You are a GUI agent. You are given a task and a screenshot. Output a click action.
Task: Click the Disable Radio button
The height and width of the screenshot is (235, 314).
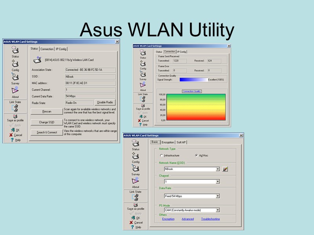[x=105, y=102]
